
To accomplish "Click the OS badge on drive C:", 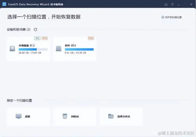I will click(x=37, y=38).
